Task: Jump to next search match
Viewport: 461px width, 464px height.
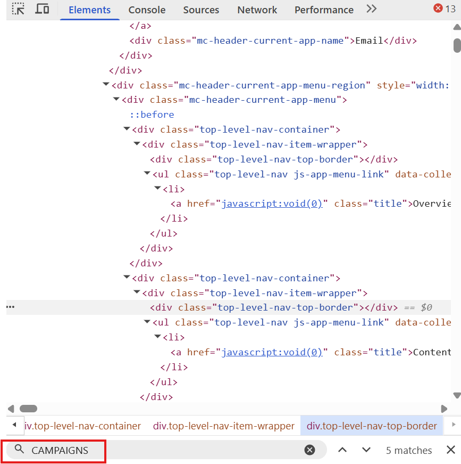Action: (366, 450)
